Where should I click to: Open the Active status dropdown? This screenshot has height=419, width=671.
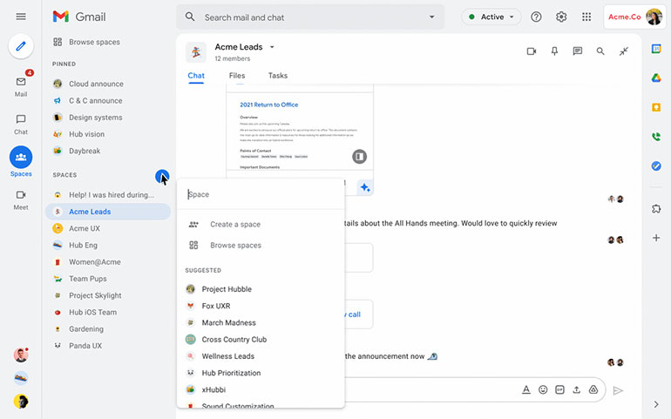(491, 17)
